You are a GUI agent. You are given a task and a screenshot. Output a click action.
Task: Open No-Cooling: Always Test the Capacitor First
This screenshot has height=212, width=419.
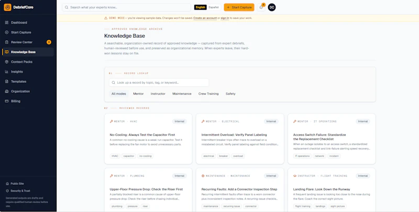tap(142, 135)
